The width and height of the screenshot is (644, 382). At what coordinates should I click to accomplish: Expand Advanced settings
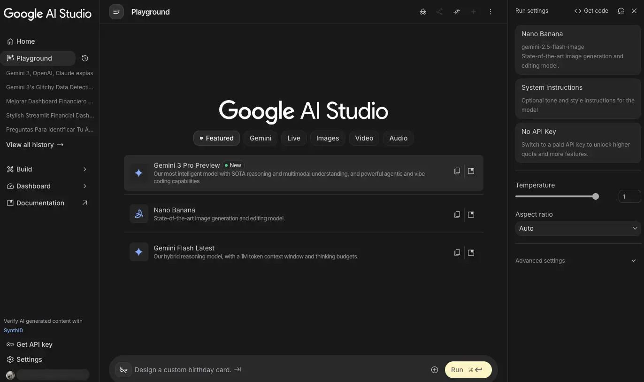576,261
